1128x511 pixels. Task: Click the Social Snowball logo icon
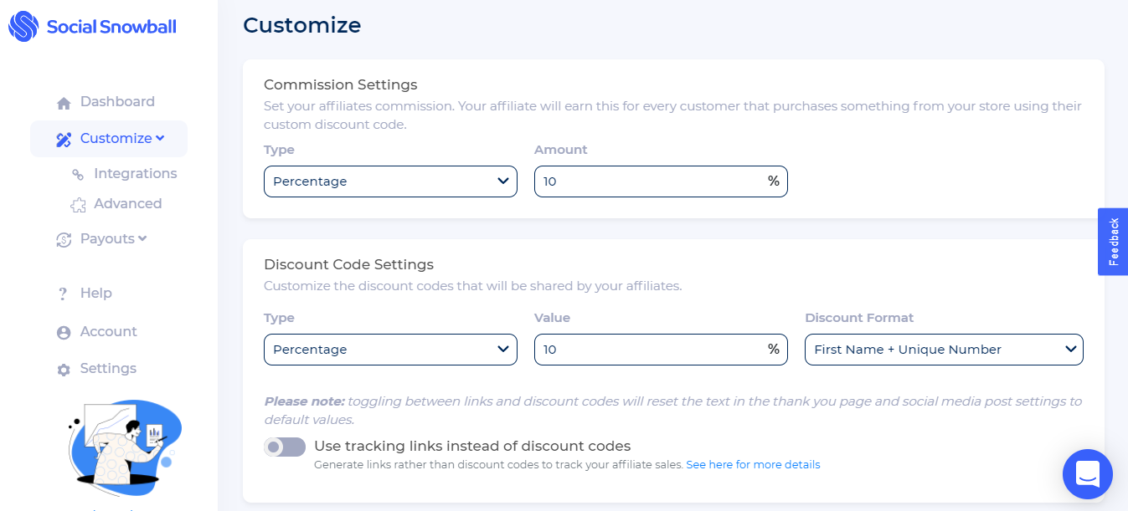[23, 27]
